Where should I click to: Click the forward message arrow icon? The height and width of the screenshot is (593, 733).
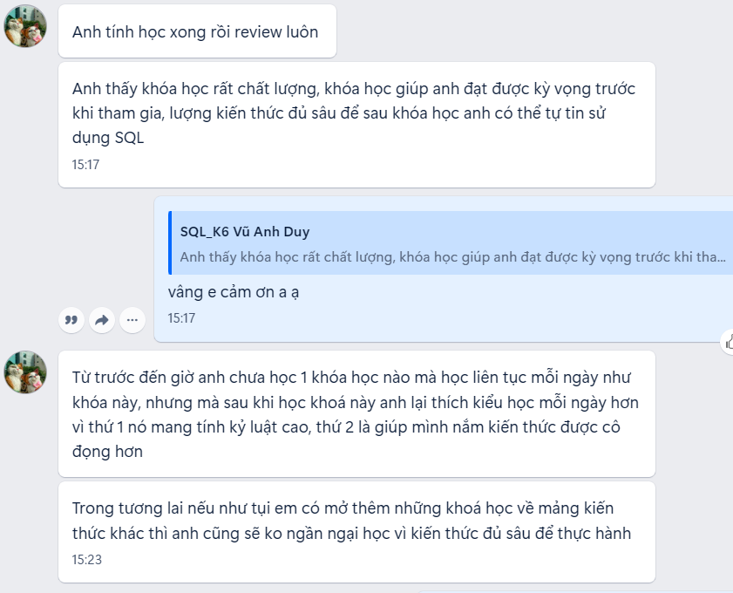[102, 320]
